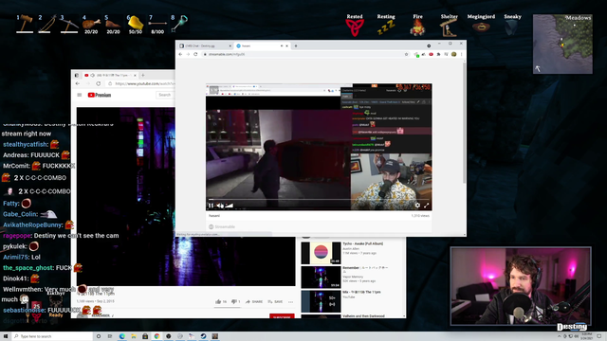Open File Explorer from the taskbar
The width and height of the screenshot is (607, 341).
click(x=134, y=336)
